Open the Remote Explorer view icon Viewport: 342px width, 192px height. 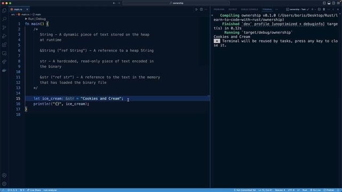coord(4,53)
